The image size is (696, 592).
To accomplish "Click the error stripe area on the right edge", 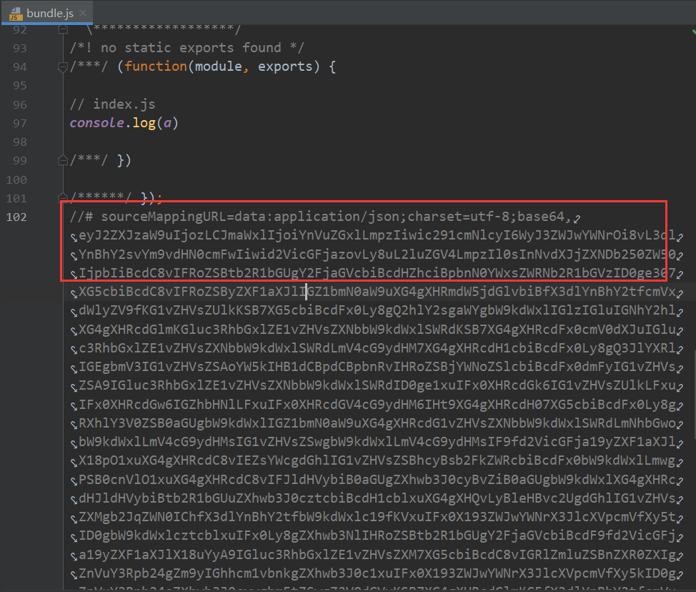I will [691, 286].
